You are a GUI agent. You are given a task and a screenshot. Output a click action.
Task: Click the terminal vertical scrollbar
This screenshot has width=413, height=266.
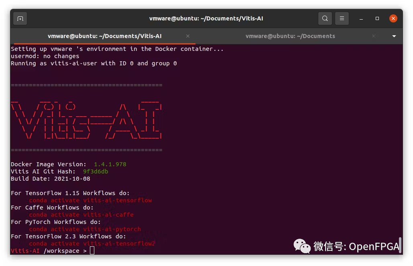point(400,244)
